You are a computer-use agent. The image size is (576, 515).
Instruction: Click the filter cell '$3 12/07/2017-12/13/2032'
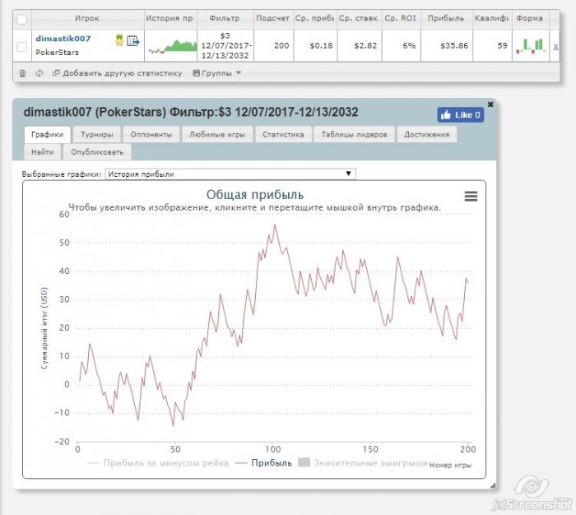pos(225,46)
